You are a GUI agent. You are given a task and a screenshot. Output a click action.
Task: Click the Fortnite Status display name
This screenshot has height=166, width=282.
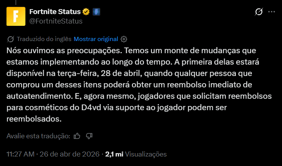55,12
